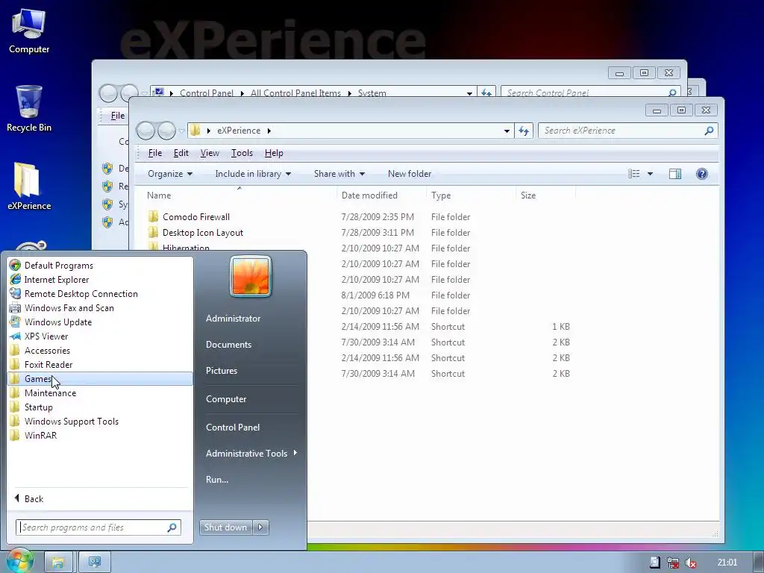Sort by Date modified column

pos(369,195)
